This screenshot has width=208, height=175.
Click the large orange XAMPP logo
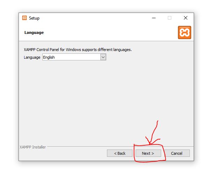pyautogui.click(x=185, y=32)
